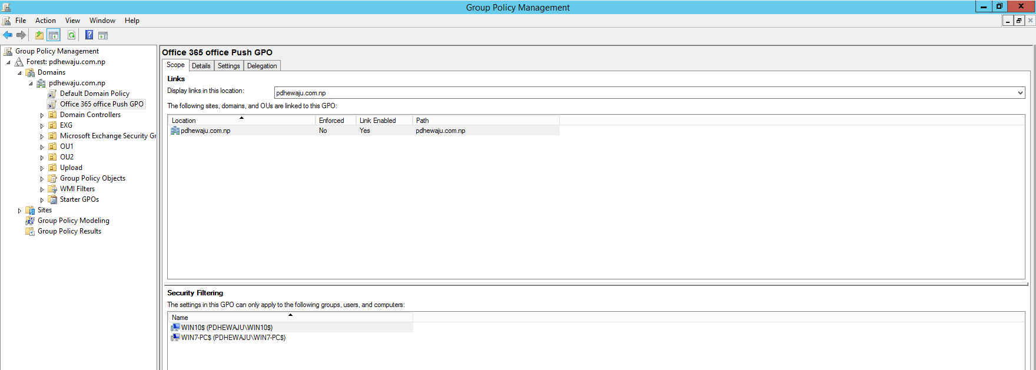Collapse the pdhewaju.com.np domain node

click(x=31, y=84)
